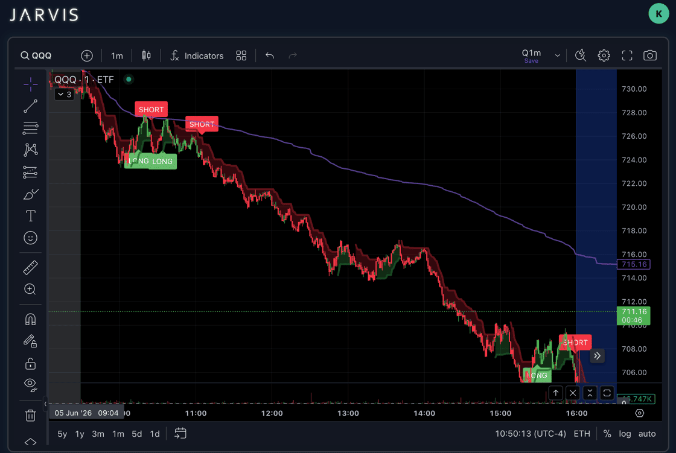This screenshot has height=453, width=676.
Task: Click the 711.16 current price label
Action: coord(633,315)
